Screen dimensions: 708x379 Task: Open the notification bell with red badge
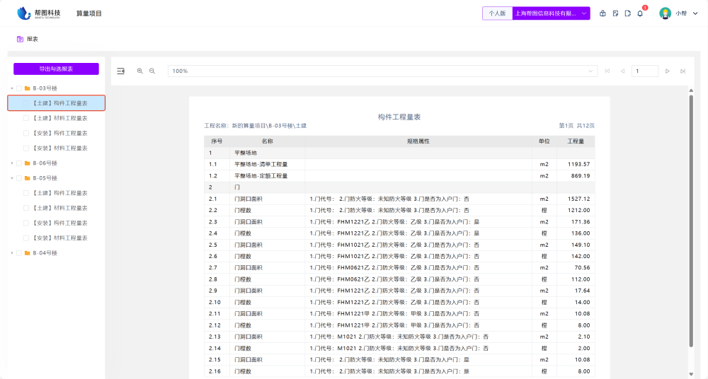pyautogui.click(x=640, y=13)
